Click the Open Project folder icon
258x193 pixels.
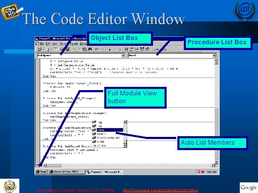point(62,49)
